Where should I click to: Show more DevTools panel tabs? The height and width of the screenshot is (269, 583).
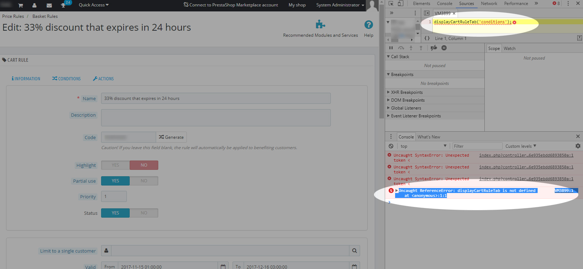click(x=536, y=4)
